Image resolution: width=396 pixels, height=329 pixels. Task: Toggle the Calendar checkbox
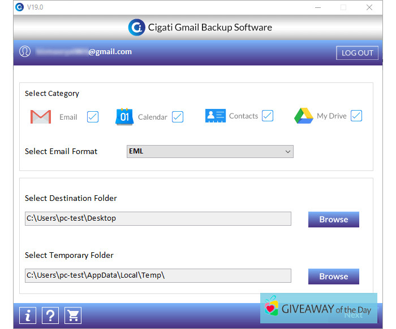tap(178, 117)
